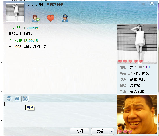This screenshot has height=136, width=159.
Task: Click the 年龄：18 profile field
Action: click(142, 67)
